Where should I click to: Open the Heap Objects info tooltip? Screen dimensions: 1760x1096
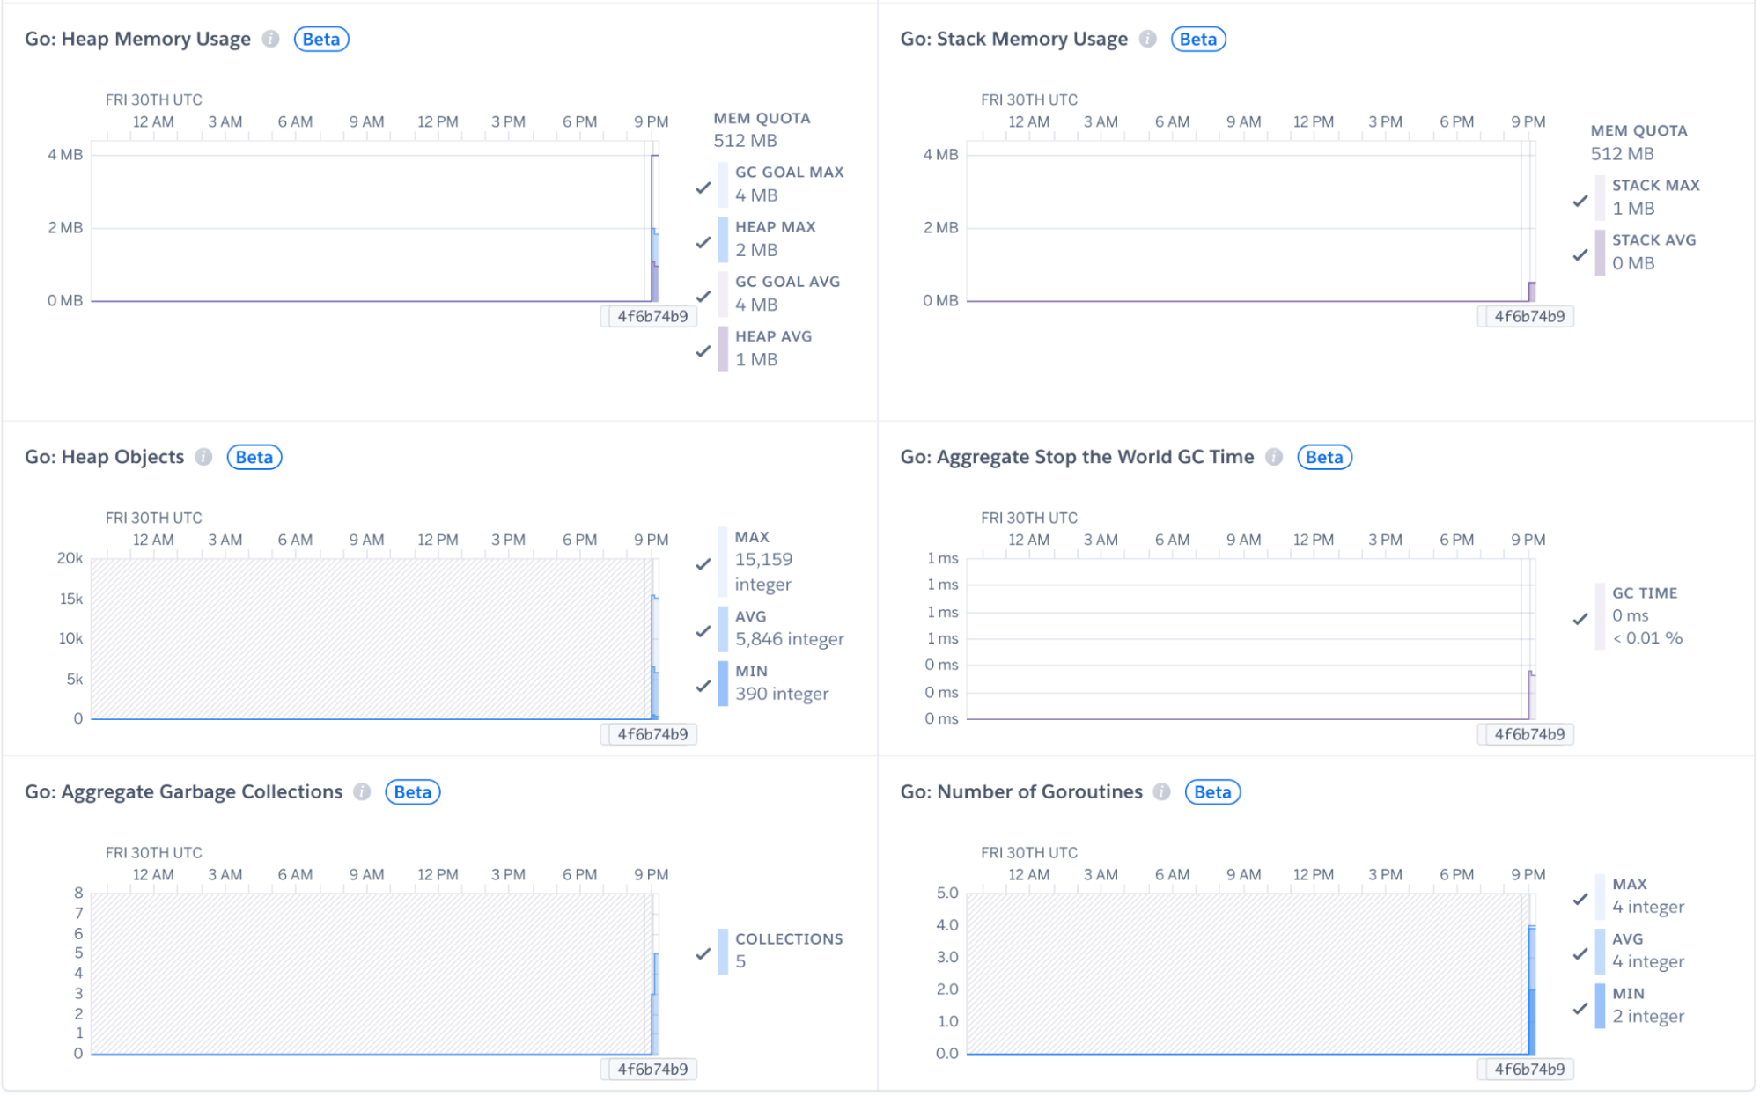click(204, 457)
